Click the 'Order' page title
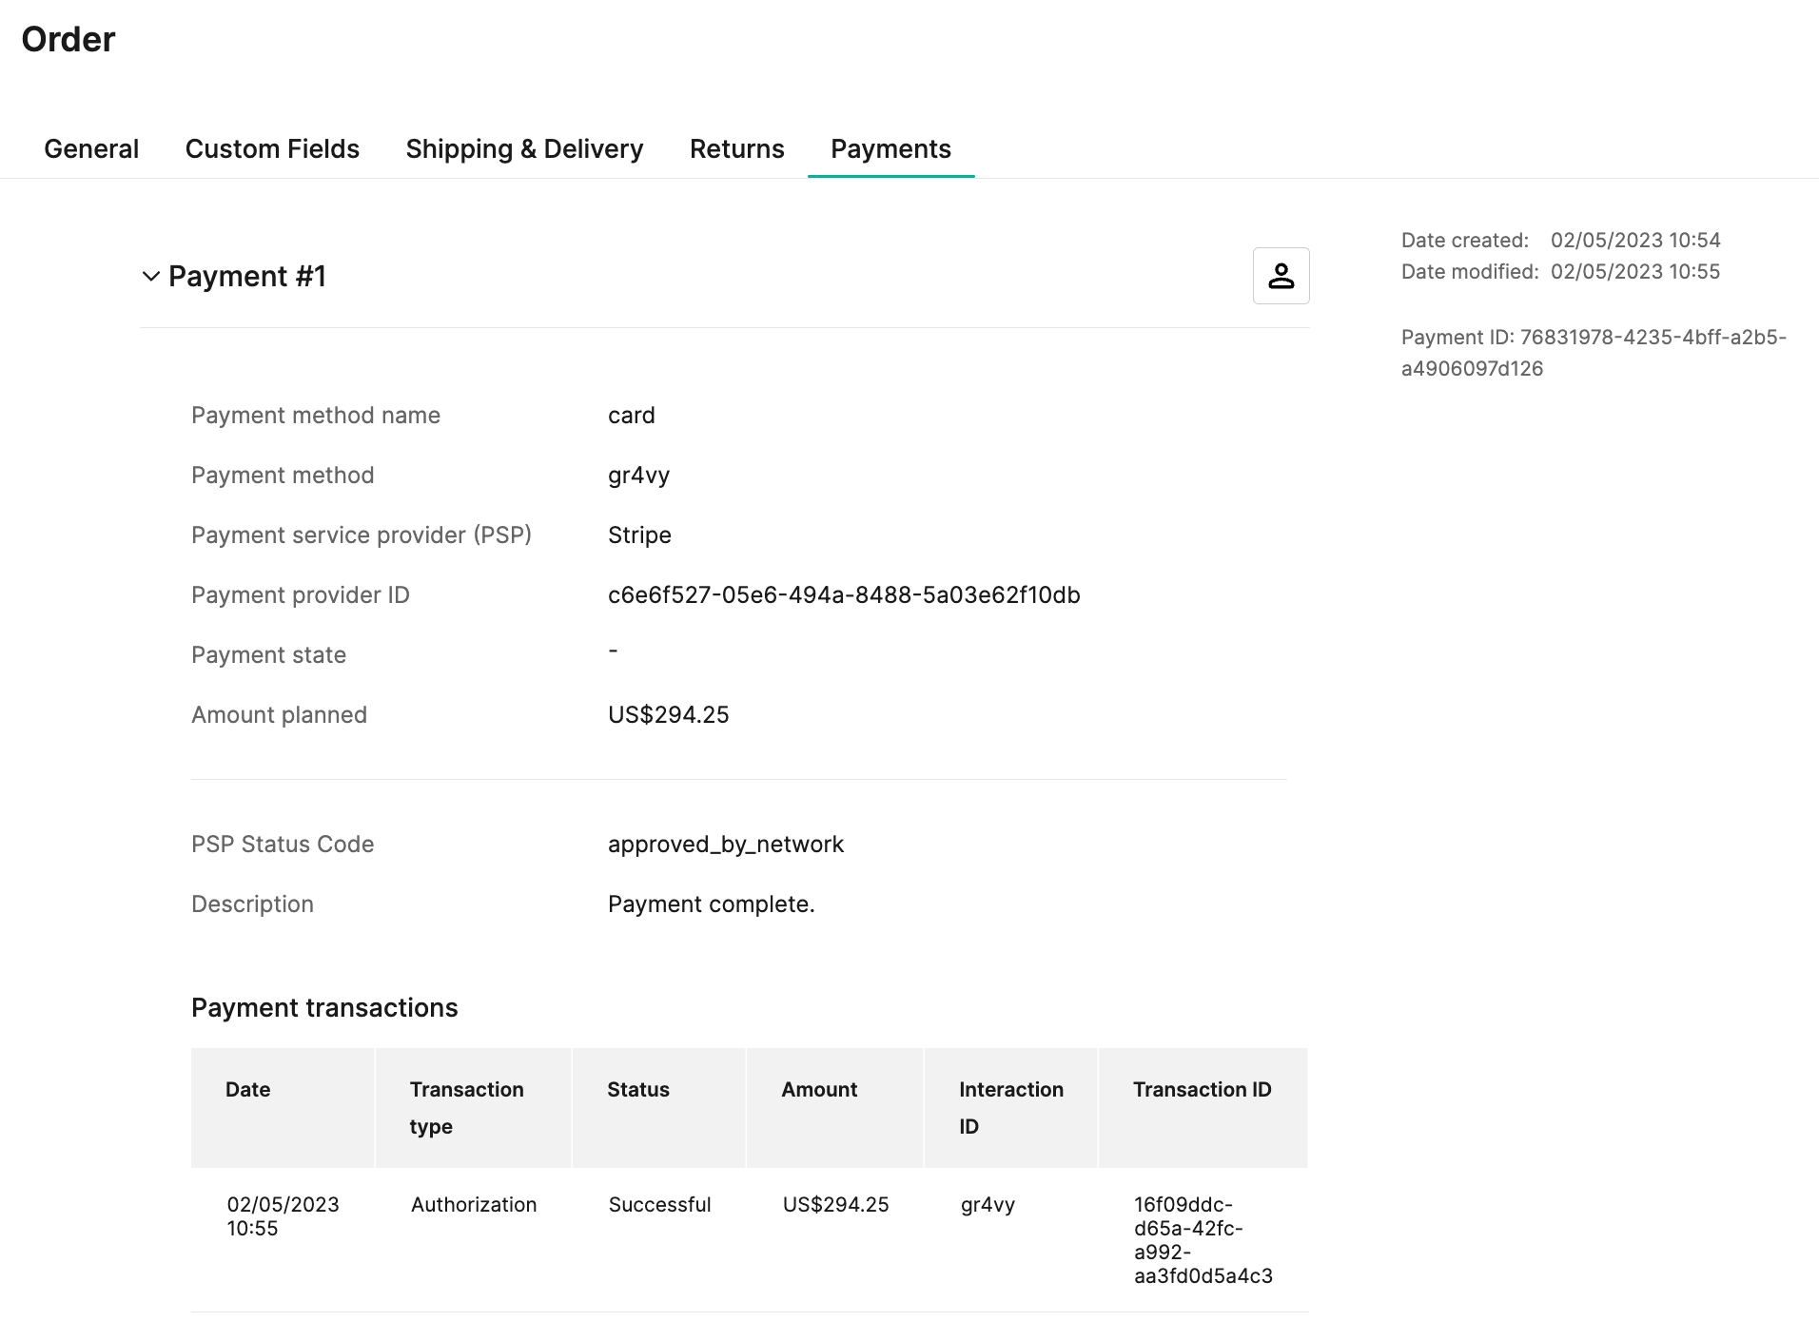The height and width of the screenshot is (1341, 1819). (x=68, y=40)
